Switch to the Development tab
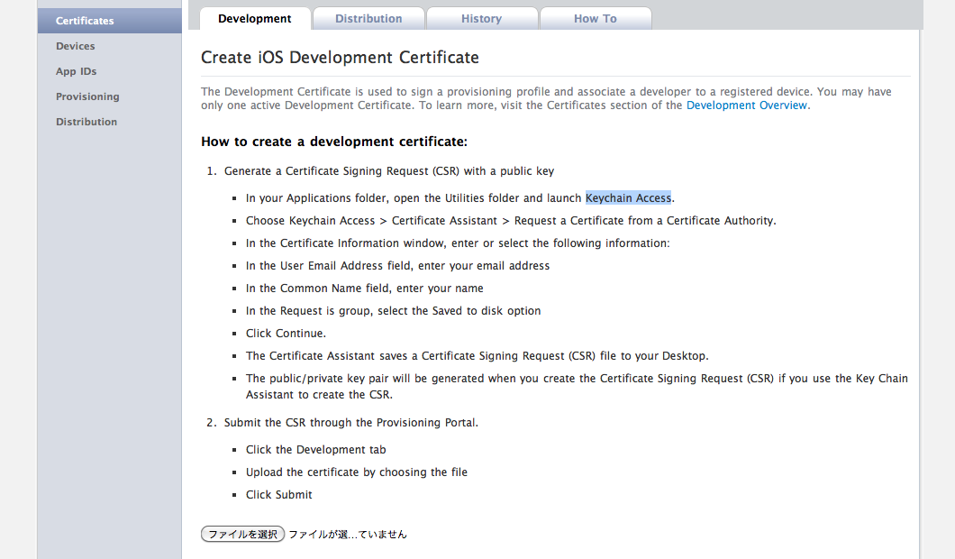The image size is (955, 559). click(x=254, y=19)
